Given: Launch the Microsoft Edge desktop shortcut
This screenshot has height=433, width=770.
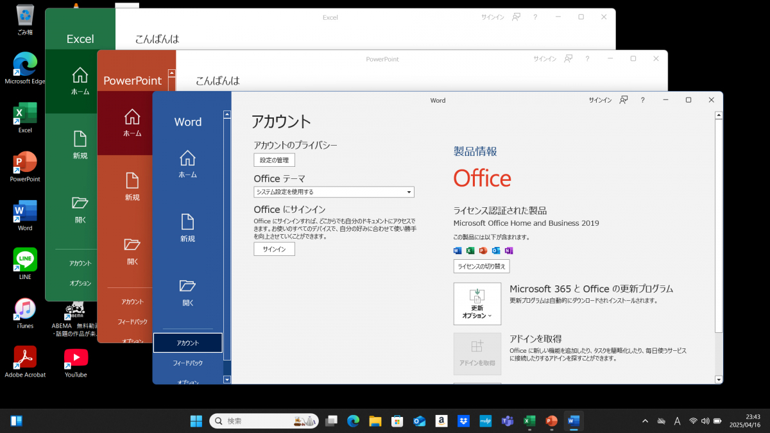Looking at the screenshot, I should [25, 68].
